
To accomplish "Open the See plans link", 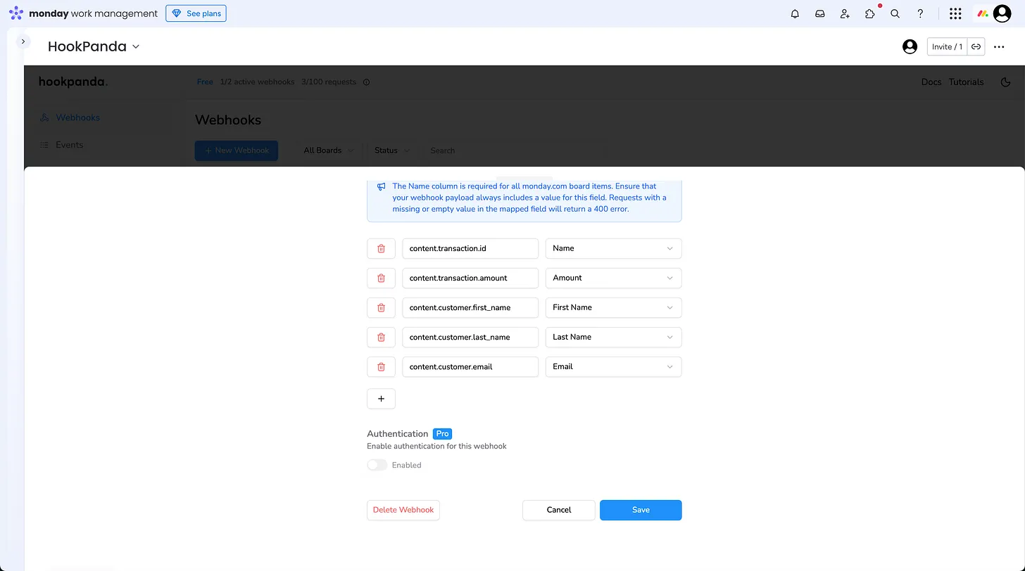I will tap(196, 13).
